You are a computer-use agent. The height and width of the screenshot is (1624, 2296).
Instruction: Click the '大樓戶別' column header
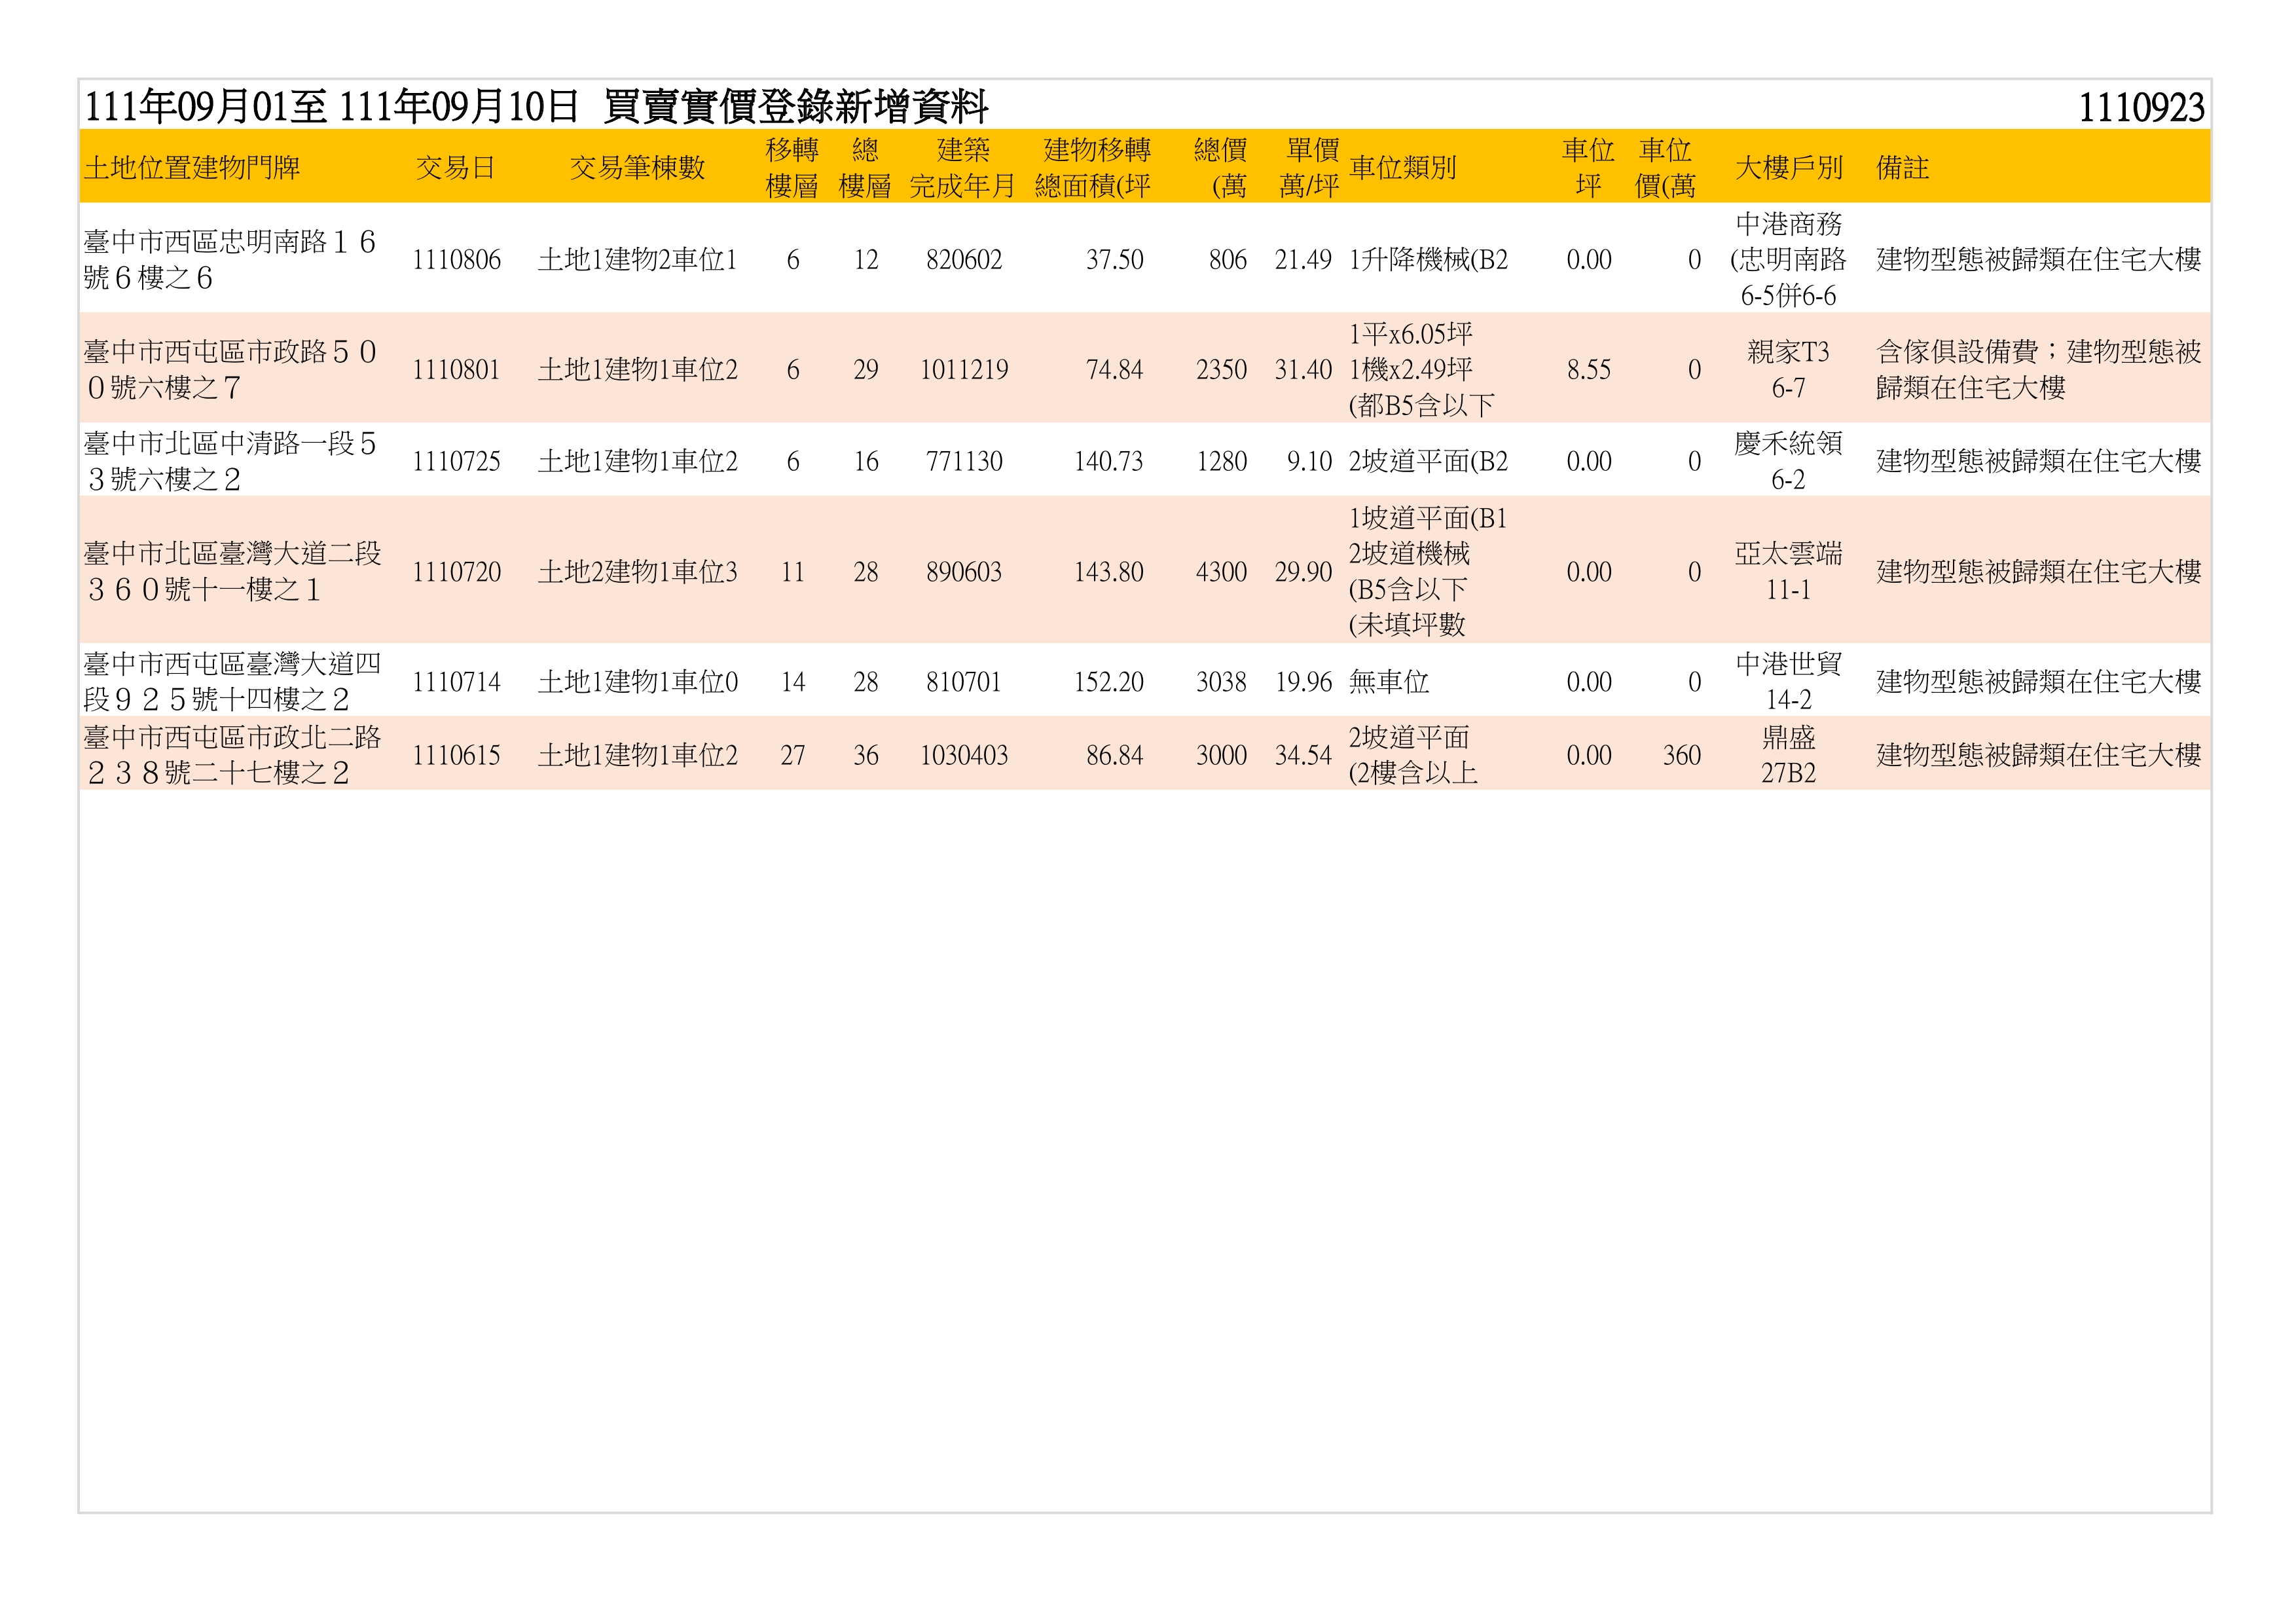1788,167
